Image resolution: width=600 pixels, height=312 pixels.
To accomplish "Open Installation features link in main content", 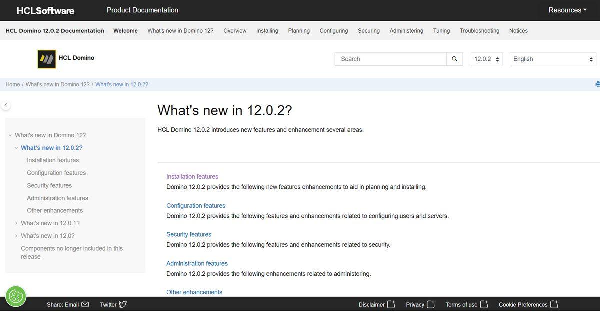I will coord(192,177).
